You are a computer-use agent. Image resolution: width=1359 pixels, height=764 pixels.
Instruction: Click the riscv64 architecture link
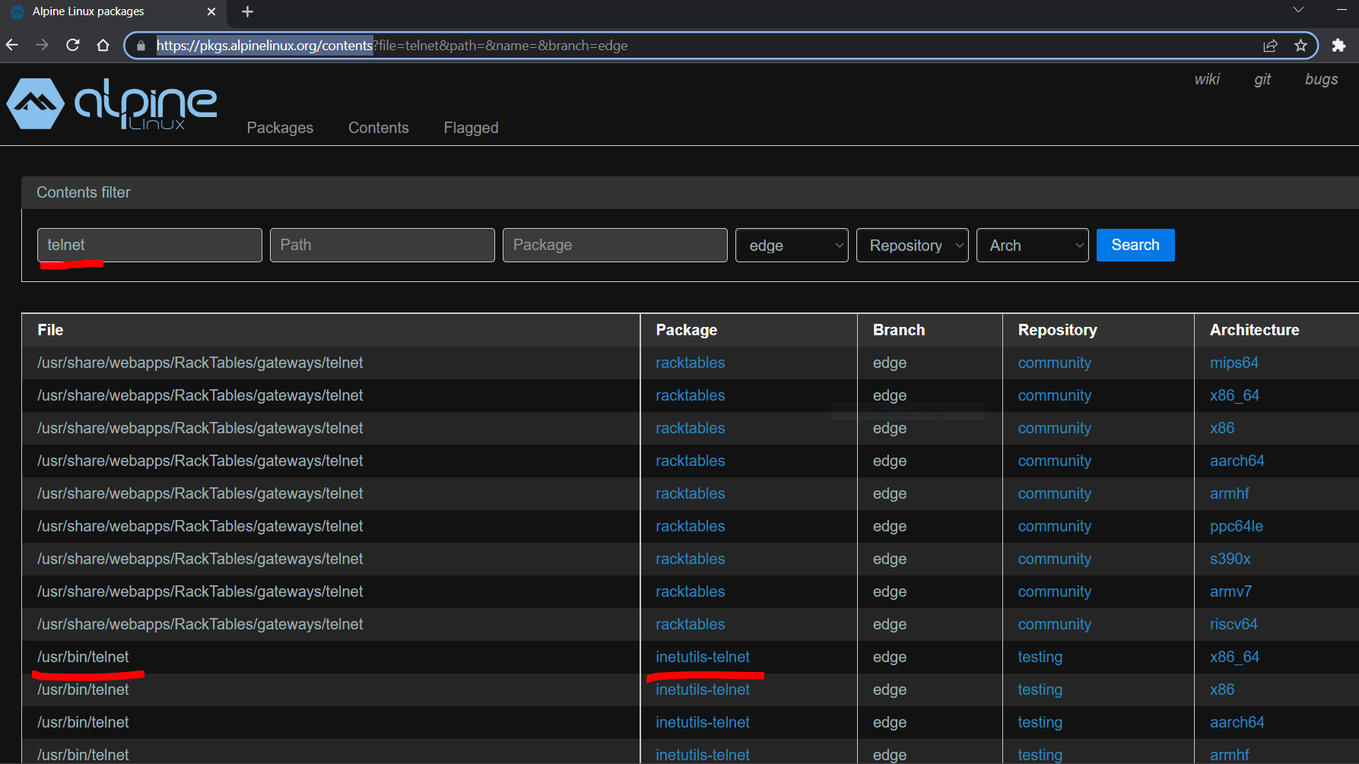[x=1234, y=624]
